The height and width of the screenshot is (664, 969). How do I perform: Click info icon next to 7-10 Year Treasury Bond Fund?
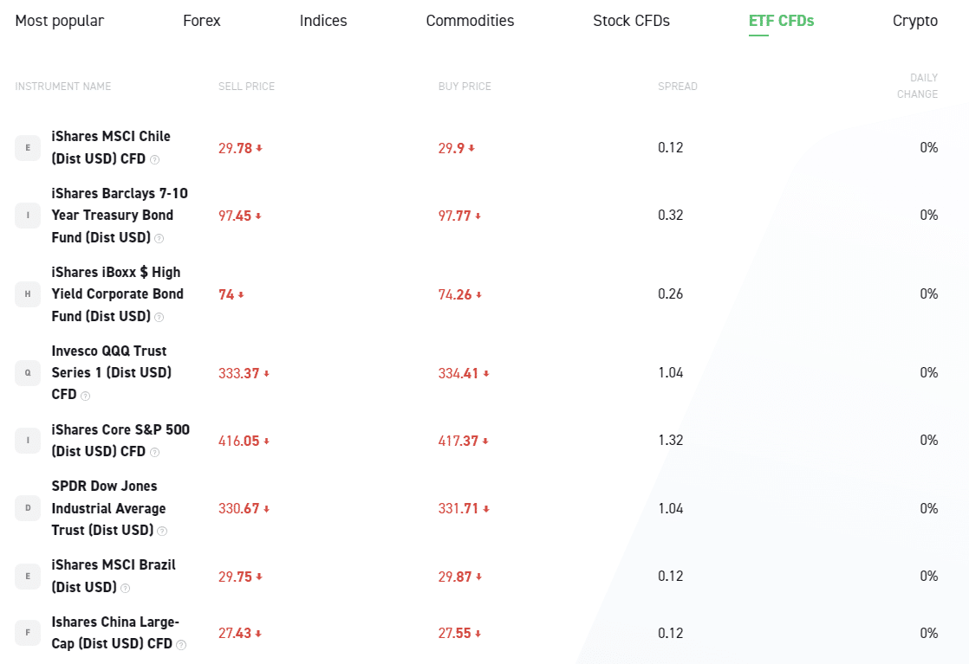coord(159,239)
